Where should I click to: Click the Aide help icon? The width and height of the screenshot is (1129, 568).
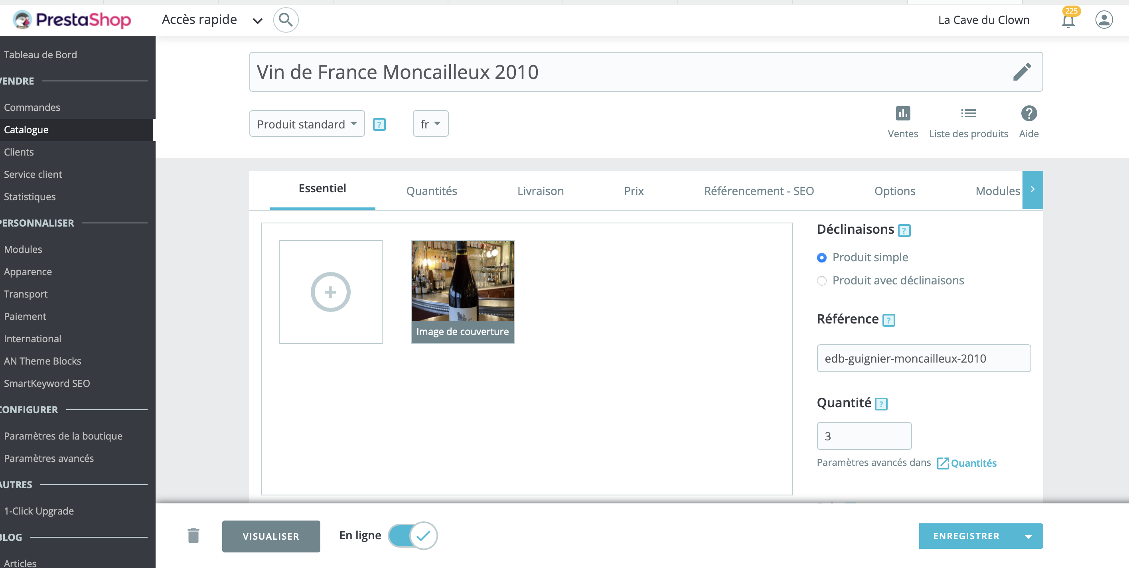1029,114
